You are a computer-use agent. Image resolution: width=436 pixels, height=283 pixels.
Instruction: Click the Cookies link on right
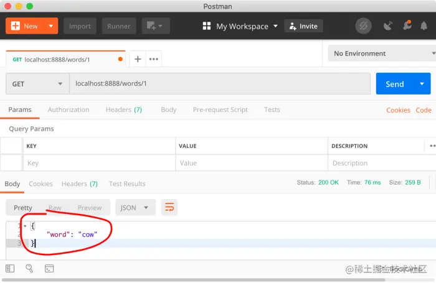398,110
